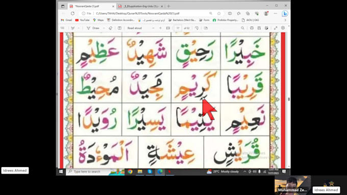Click Save as icon

coord(266,28)
